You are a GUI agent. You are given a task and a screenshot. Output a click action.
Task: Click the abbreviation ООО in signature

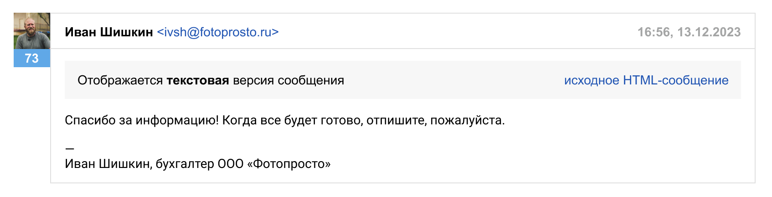pyautogui.click(x=231, y=164)
